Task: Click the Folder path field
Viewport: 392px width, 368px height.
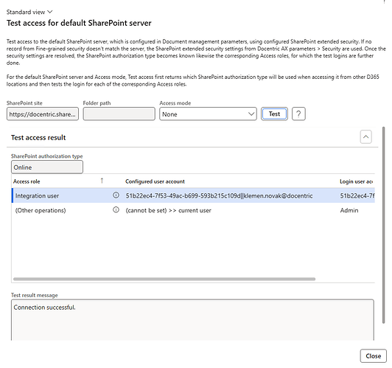Action: tap(119, 114)
